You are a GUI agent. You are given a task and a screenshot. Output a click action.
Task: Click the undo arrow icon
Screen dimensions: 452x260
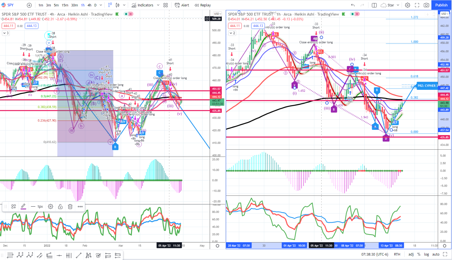coord(353,5)
